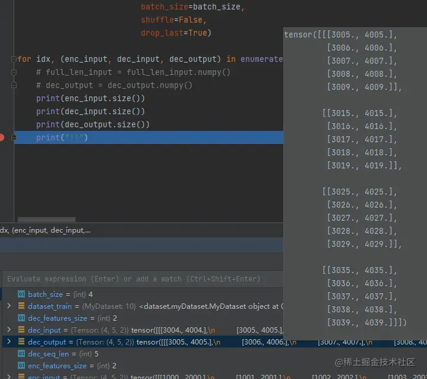Click the drop_last=True argument
427x379 pixels.
point(176,33)
